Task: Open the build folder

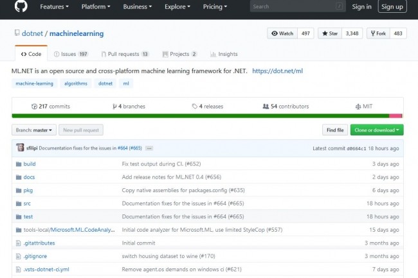Action: click(x=30, y=164)
